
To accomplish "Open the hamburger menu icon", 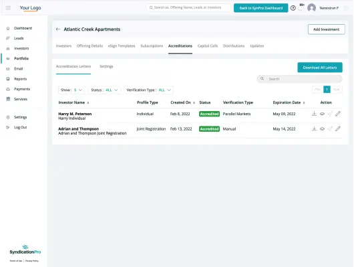I will (9, 8).
